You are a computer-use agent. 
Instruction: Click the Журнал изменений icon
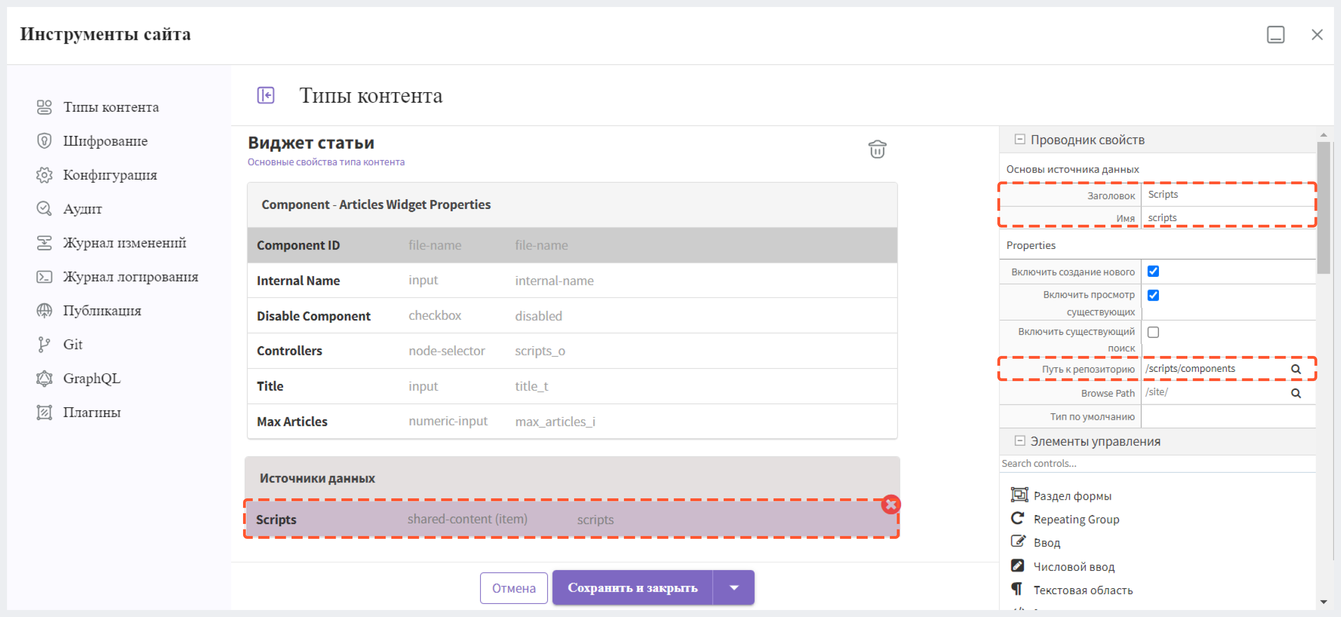(x=44, y=243)
